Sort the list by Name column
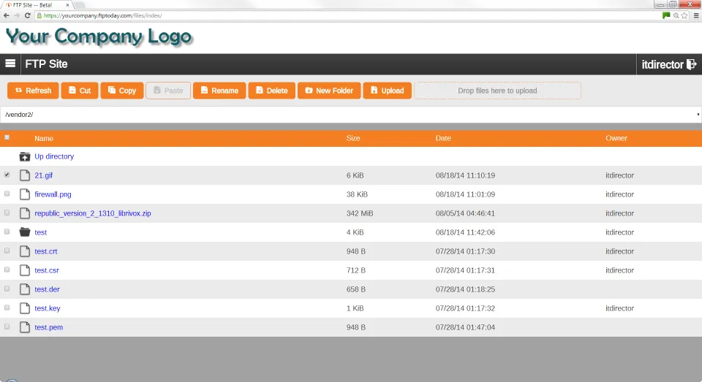702x382 pixels. coord(44,138)
